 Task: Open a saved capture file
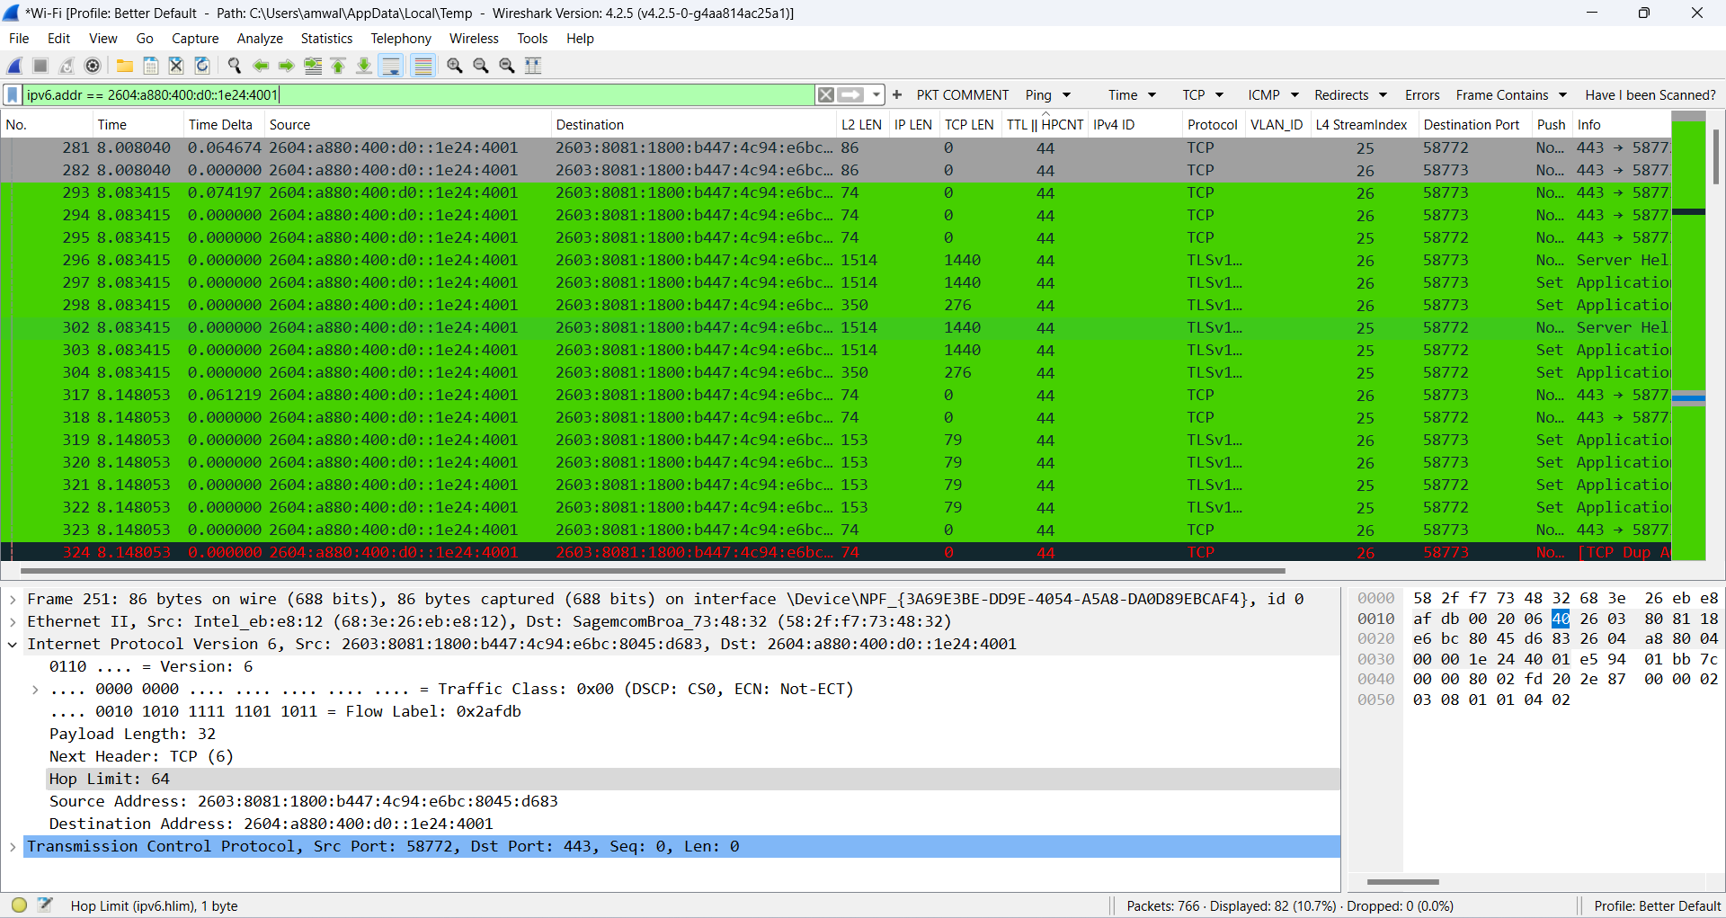click(x=124, y=66)
